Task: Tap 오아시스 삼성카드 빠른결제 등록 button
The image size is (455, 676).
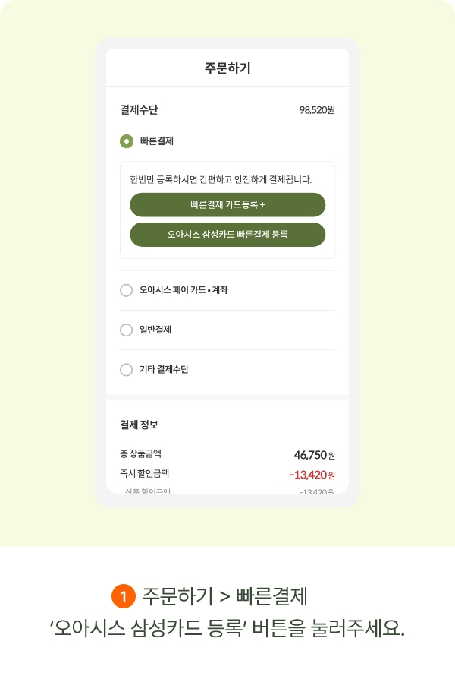Action: 227,235
